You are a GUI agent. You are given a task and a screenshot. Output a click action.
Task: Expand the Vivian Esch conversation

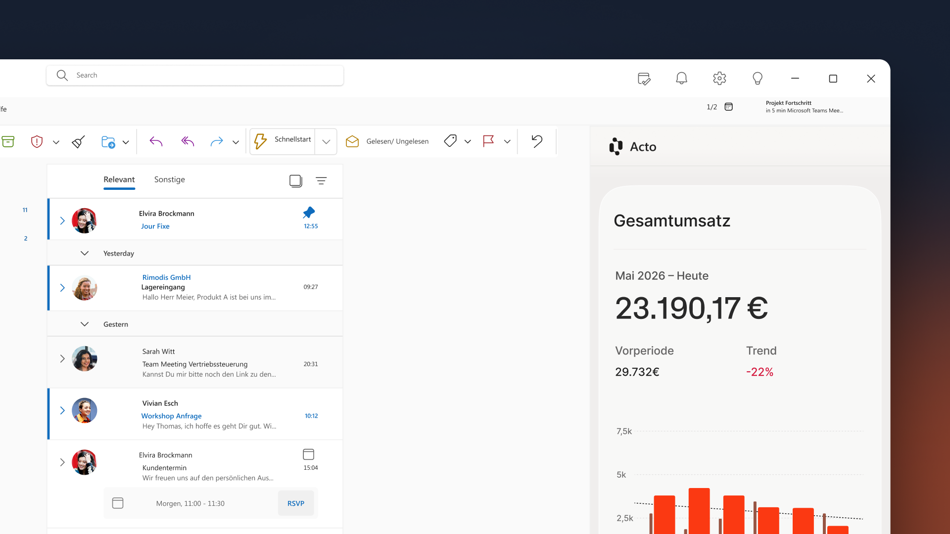tap(62, 410)
